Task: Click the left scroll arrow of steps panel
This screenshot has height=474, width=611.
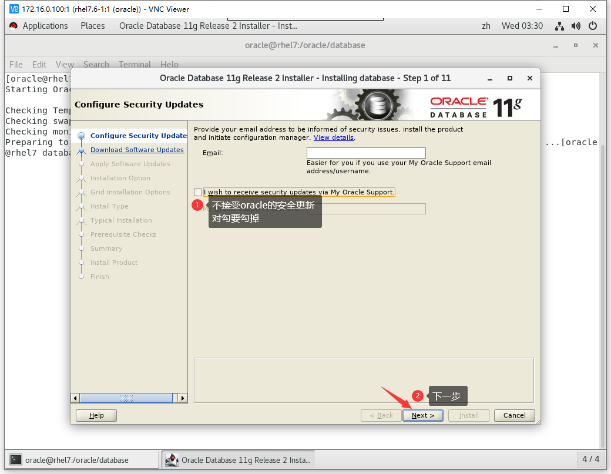Action: click(76, 398)
